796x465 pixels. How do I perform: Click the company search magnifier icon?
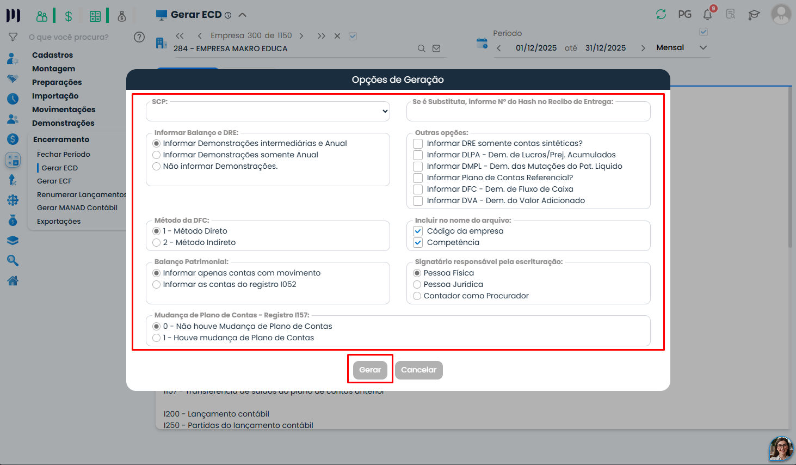(x=422, y=48)
